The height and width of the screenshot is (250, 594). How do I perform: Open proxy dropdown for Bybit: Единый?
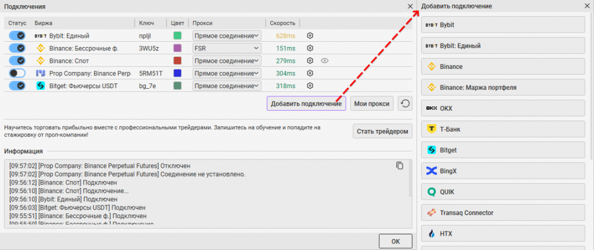[227, 35]
